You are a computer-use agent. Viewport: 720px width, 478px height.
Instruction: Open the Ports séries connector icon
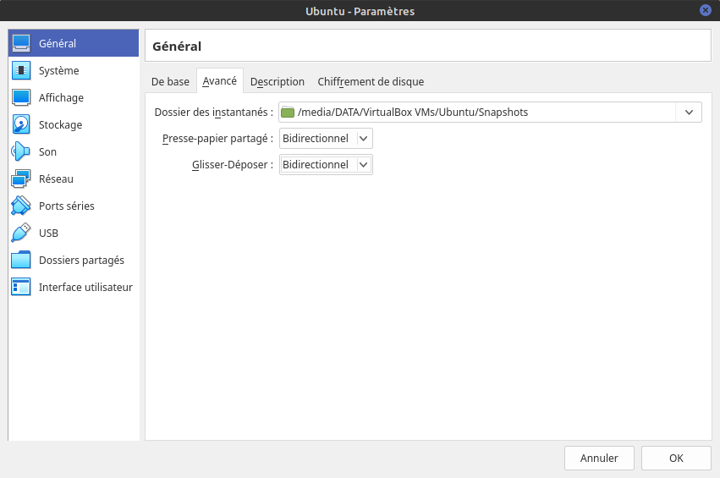coord(21,206)
